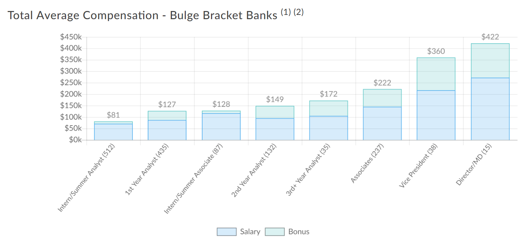
Task: Click the Intern/Summer Associate salary bar
Action: pos(221,126)
